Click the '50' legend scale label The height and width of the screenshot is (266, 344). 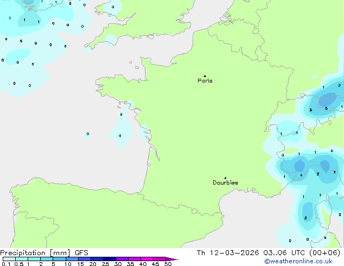coord(168,264)
